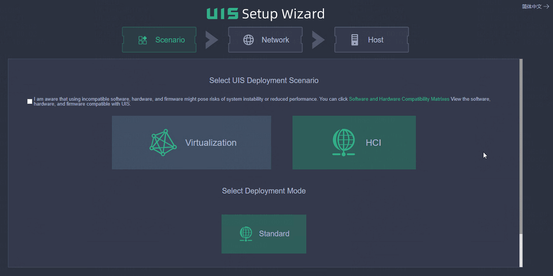Click the arrow between Scenario and Network

point(212,40)
